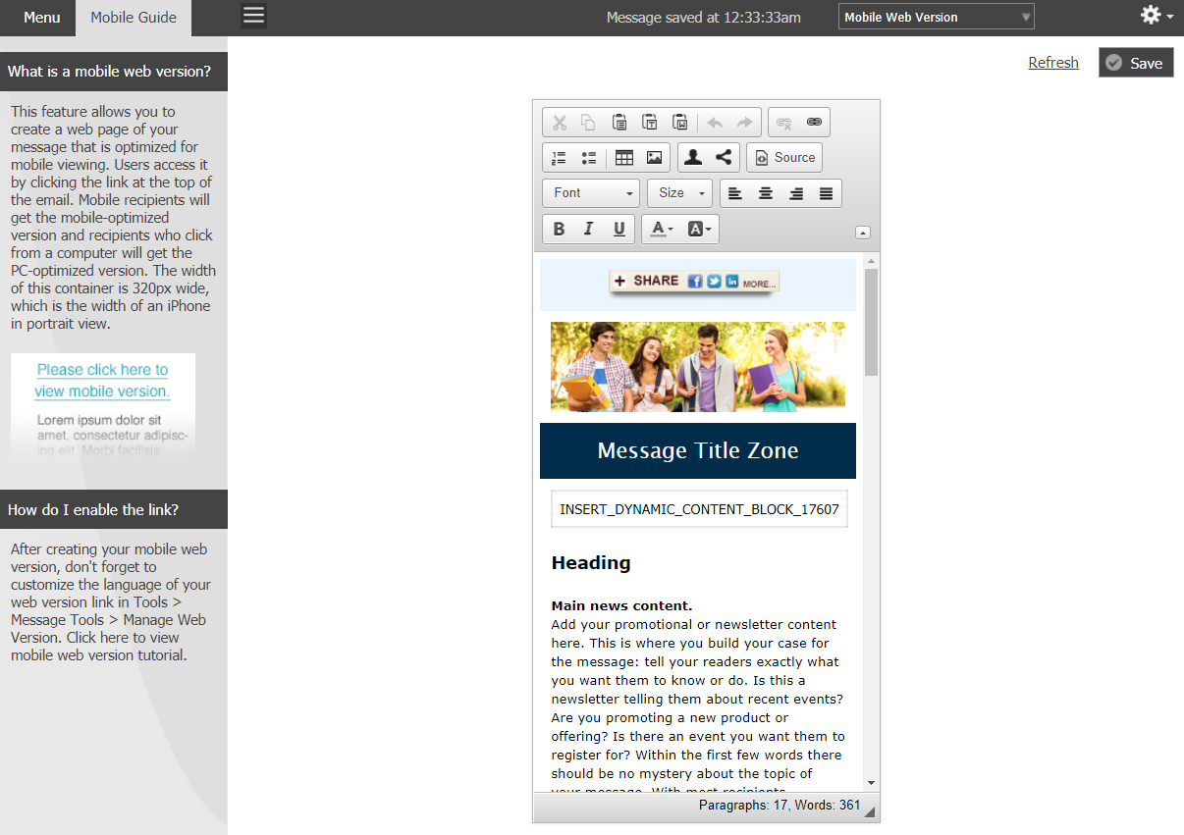The image size is (1184, 835).
Task: Click the share icon in the editor toolbar
Action: coord(723,157)
